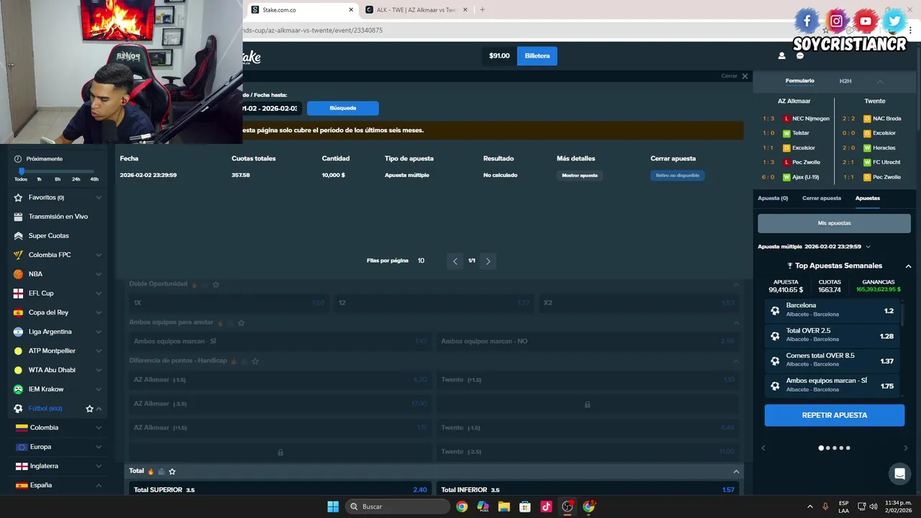This screenshot has height=518, width=921.
Task: Open Microsoft 365 app from taskbar
Action: coord(483,506)
